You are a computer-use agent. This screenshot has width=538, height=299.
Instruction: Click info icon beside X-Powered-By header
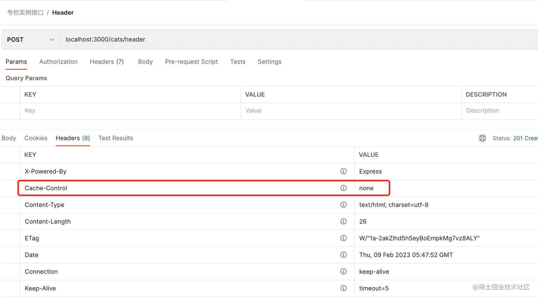343,172
